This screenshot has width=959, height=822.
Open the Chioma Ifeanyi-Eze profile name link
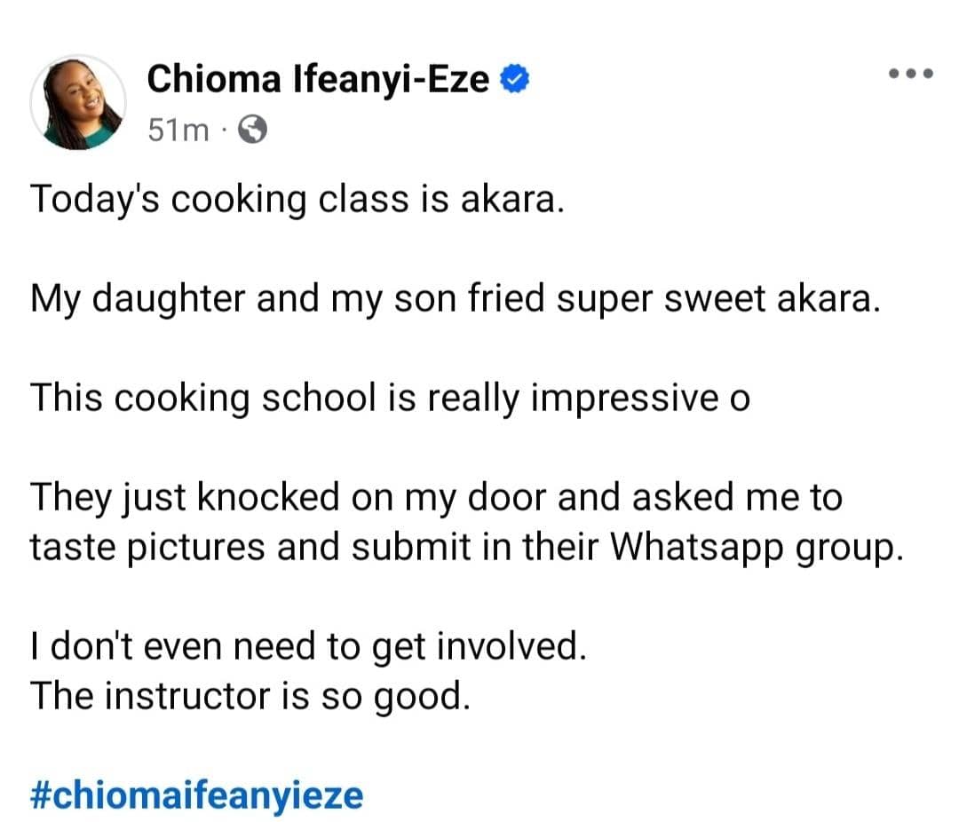(318, 80)
